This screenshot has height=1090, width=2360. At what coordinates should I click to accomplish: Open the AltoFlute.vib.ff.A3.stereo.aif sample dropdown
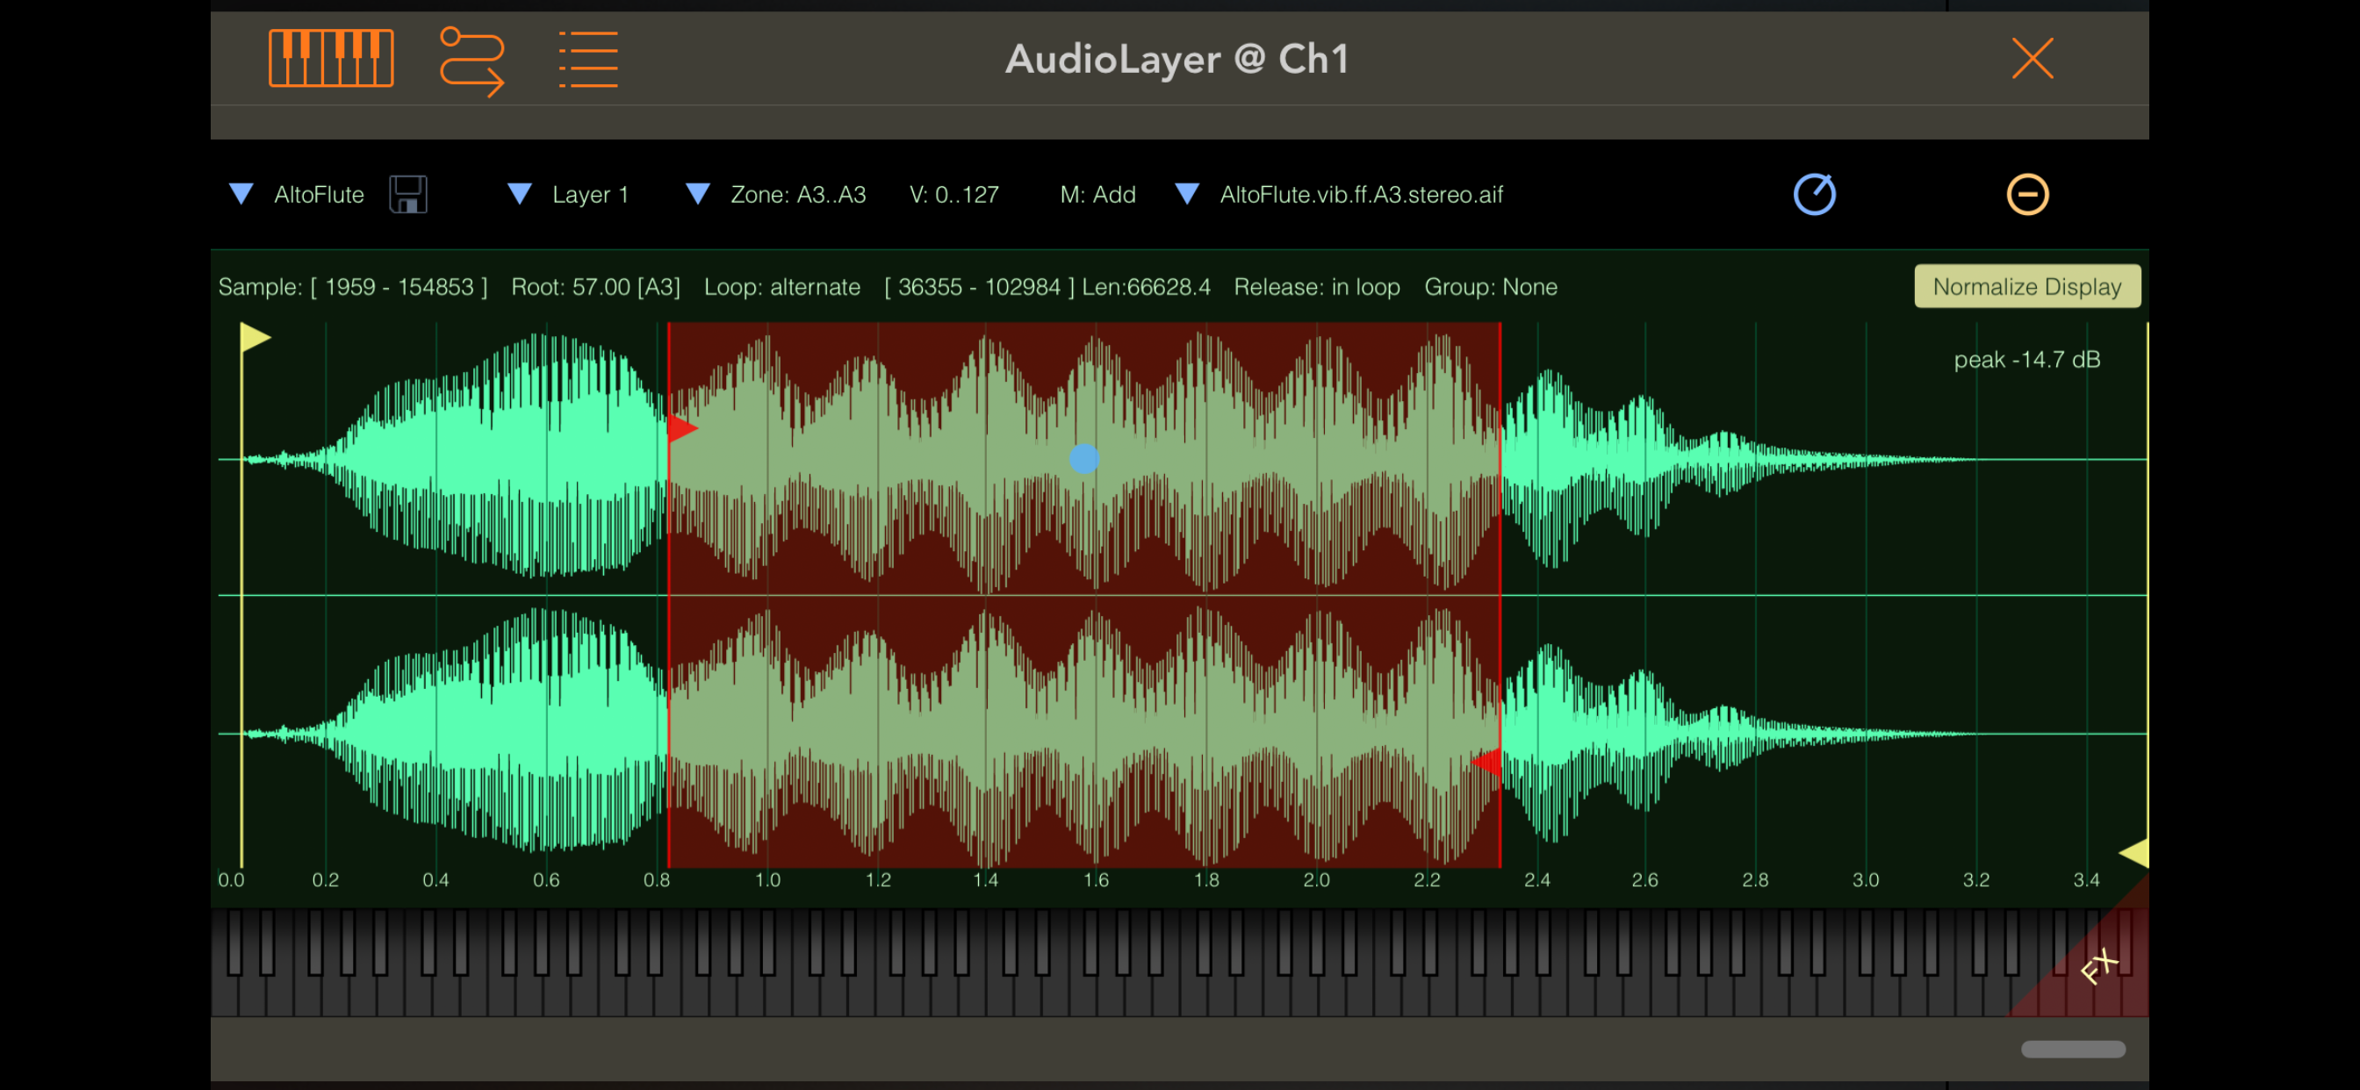pyautogui.click(x=1187, y=194)
